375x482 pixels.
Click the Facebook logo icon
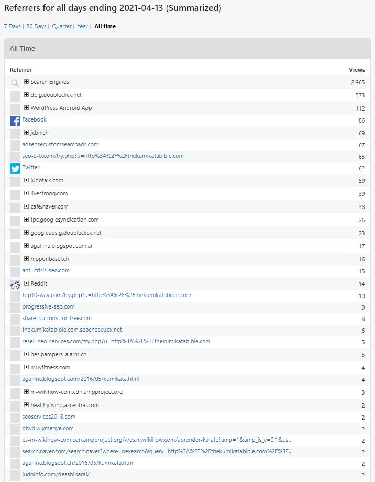(x=15, y=121)
